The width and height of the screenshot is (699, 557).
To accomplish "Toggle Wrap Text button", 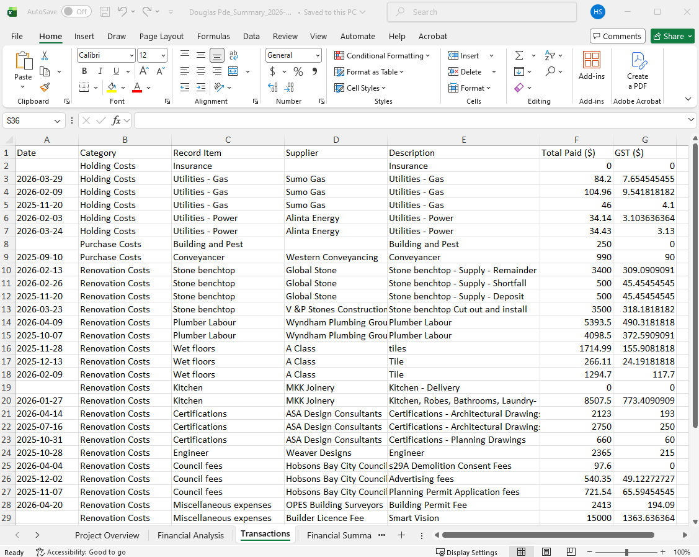I will point(233,55).
